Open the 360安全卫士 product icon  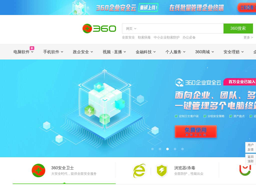[38, 170]
